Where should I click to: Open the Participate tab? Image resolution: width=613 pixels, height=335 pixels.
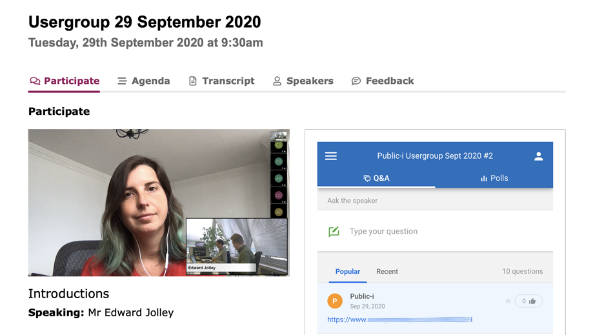[x=64, y=81]
